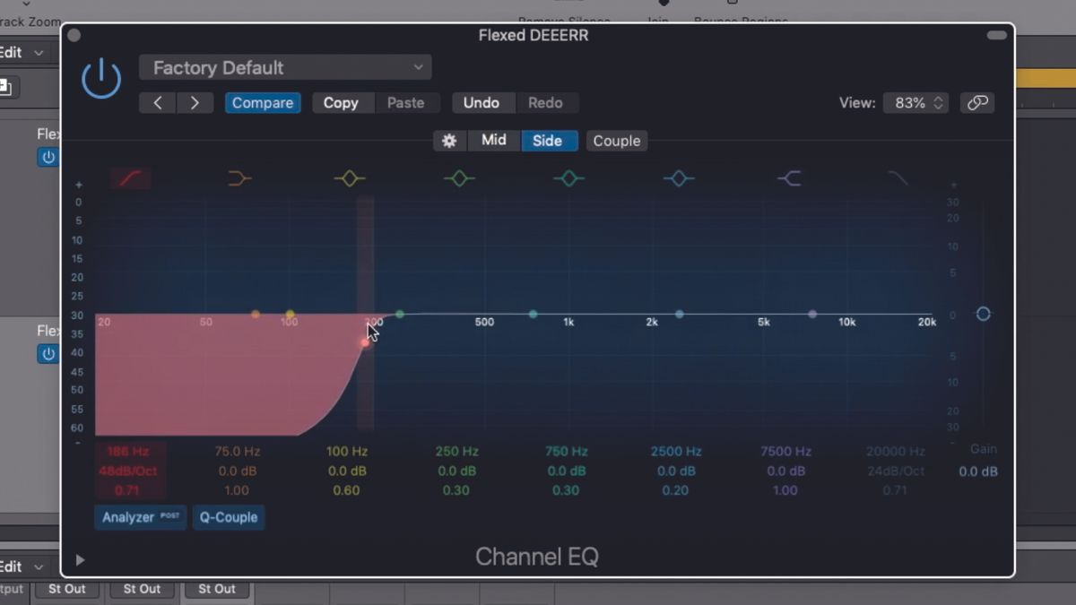Select the purple high shelf band icon
This screenshot has height=605, width=1076.
789,177
